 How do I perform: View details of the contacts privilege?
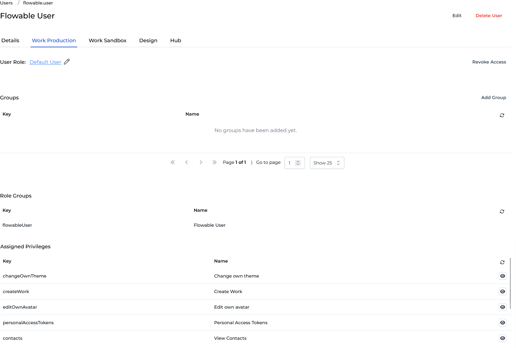[502, 338]
